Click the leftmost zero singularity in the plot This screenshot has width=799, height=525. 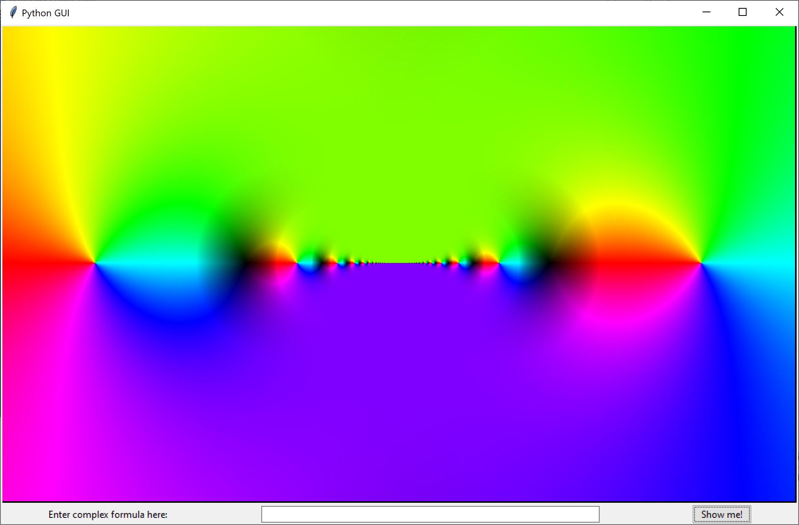[x=95, y=263]
